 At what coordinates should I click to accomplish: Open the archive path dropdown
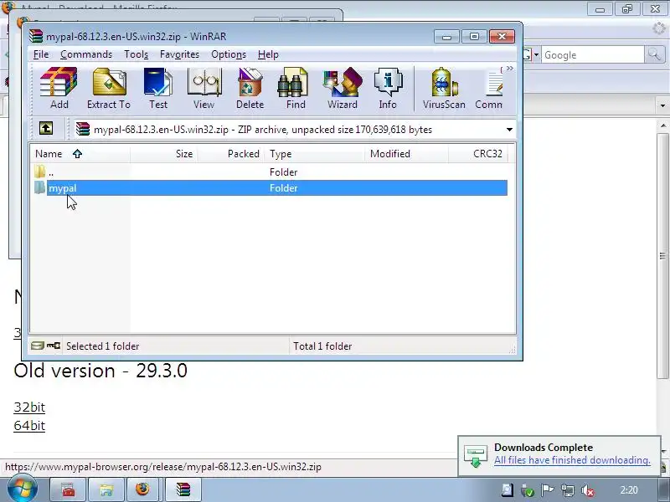pos(509,130)
